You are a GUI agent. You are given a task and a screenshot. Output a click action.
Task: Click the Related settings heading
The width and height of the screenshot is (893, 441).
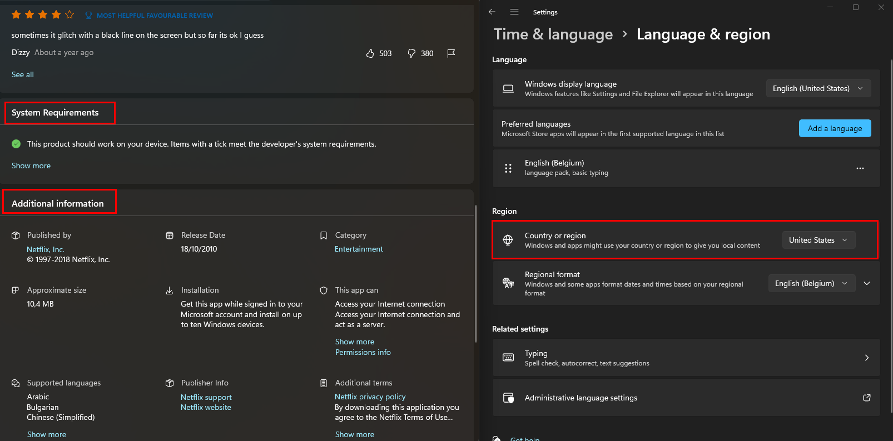(x=520, y=329)
